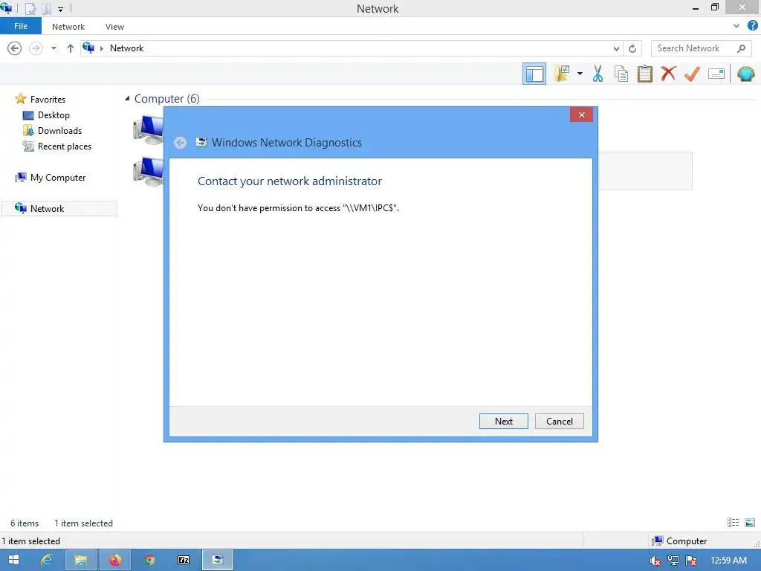Switch to details view icon

click(733, 523)
